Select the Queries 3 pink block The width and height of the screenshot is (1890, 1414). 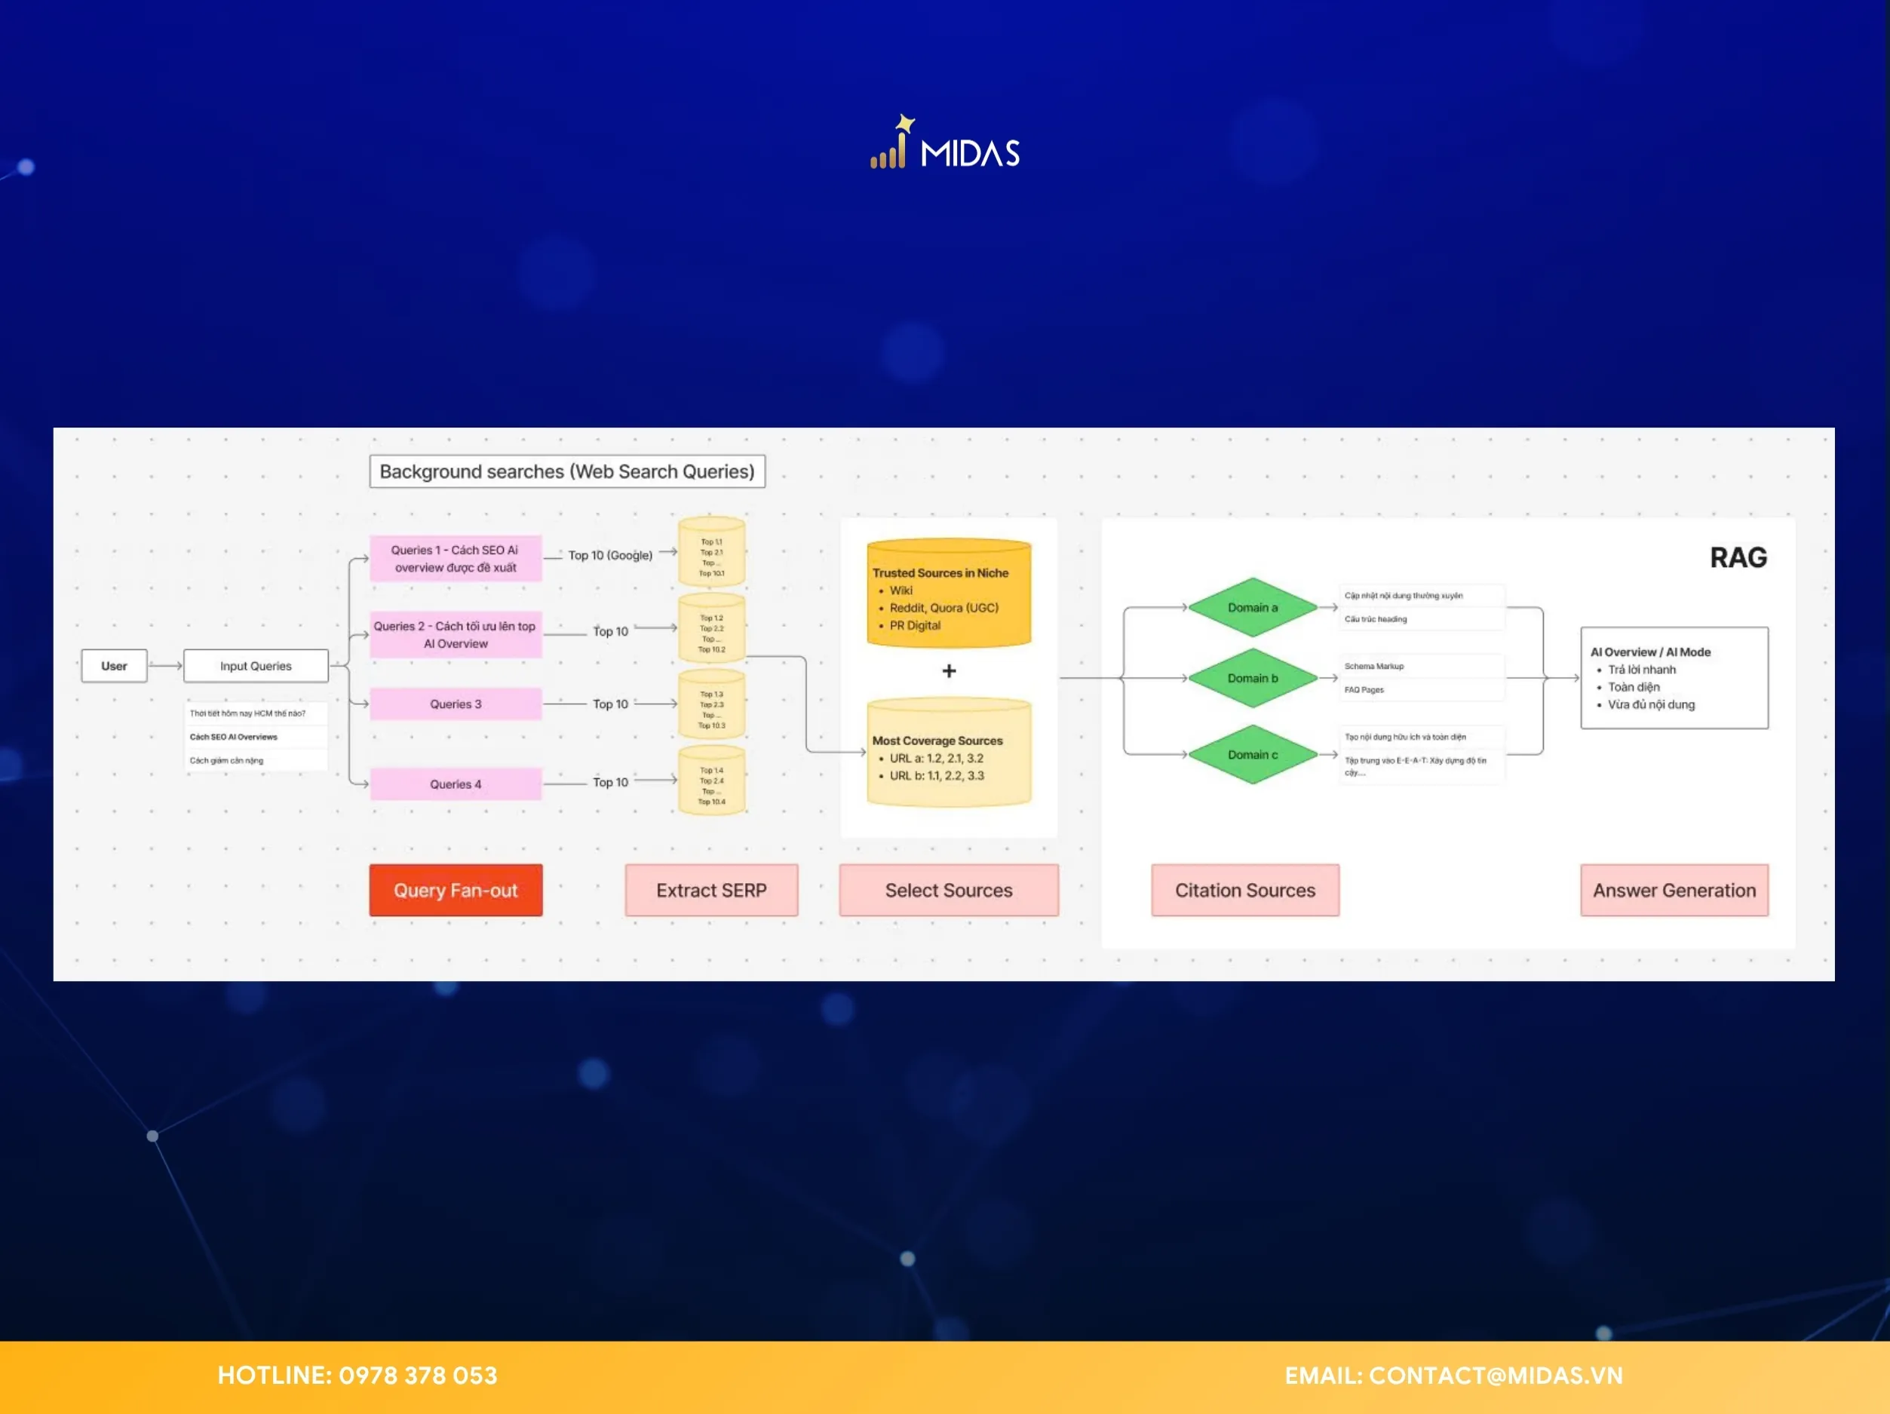(x=456, y=704)
